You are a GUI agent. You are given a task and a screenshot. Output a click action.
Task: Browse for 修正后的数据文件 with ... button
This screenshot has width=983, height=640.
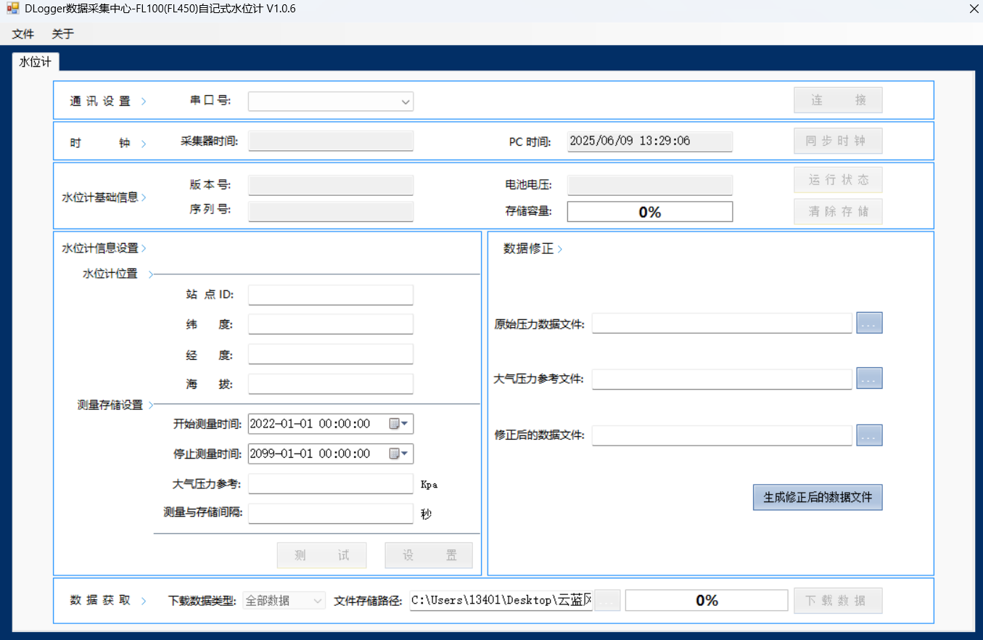pos(870,435)
